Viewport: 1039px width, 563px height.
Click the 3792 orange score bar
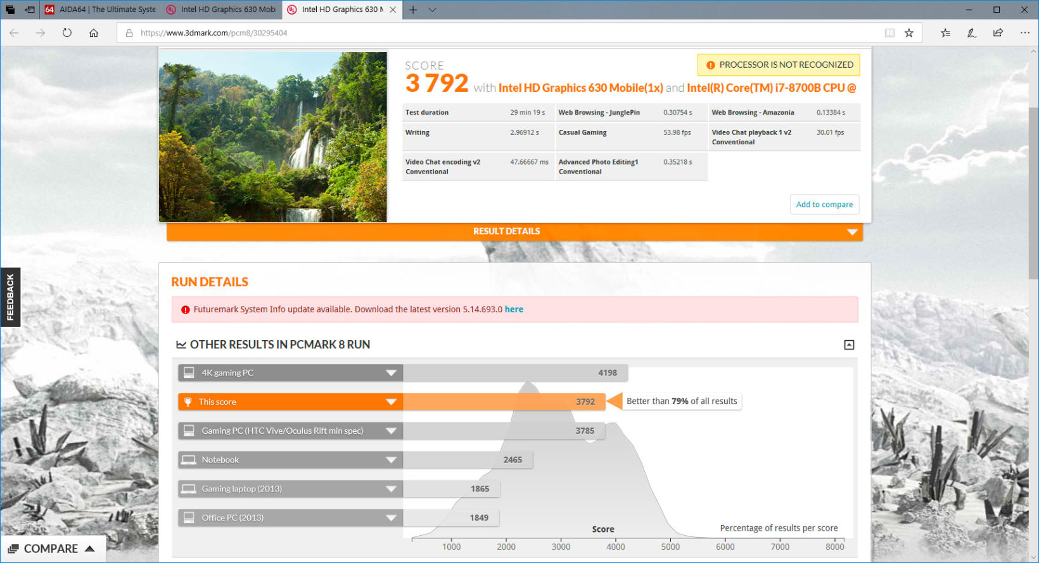(x=504, y=402)
